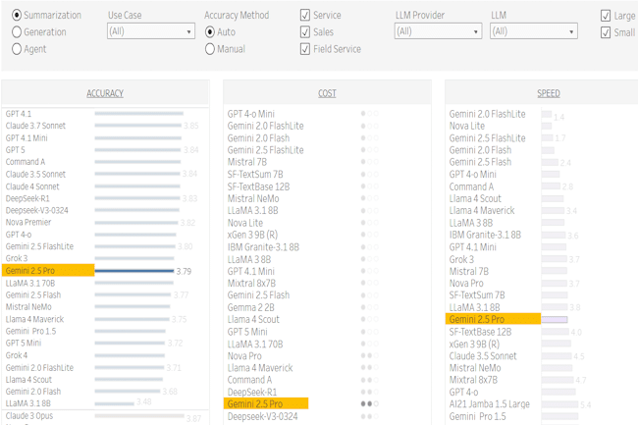Select Mixtral 8x7B in Cost list
This screenshot has height=425, width=638.
coord(251,283)
